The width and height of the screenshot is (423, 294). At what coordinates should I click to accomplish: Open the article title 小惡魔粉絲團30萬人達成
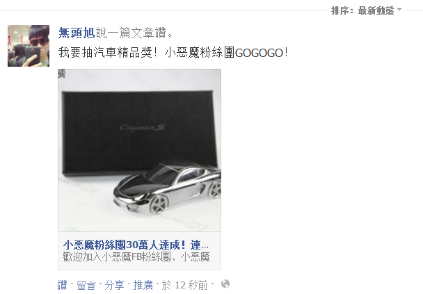[x=136, y=245]
